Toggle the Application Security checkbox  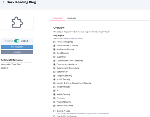pos(54,49)
